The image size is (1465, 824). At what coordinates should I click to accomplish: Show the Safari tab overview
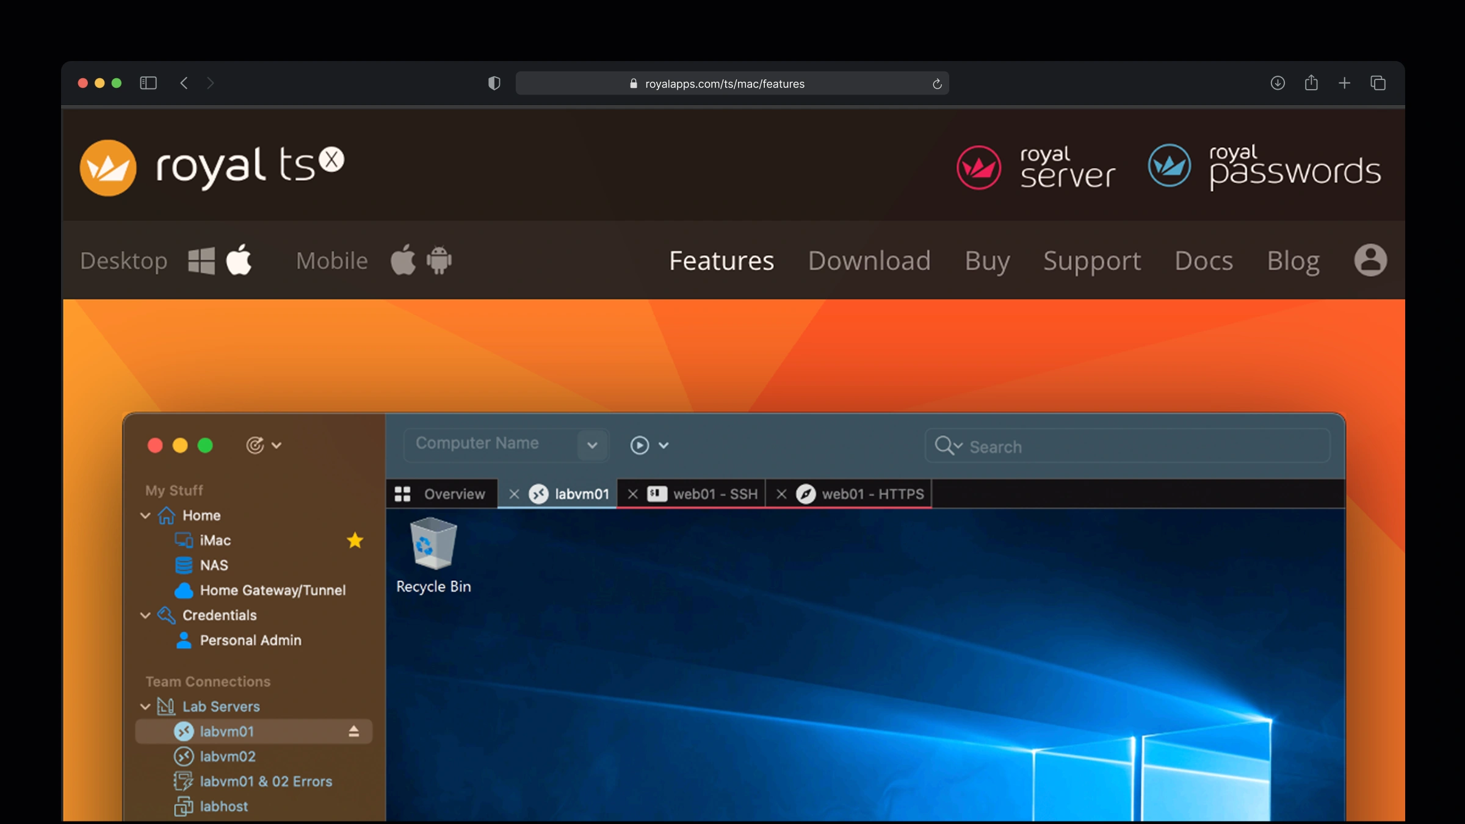coord(1378,83)
